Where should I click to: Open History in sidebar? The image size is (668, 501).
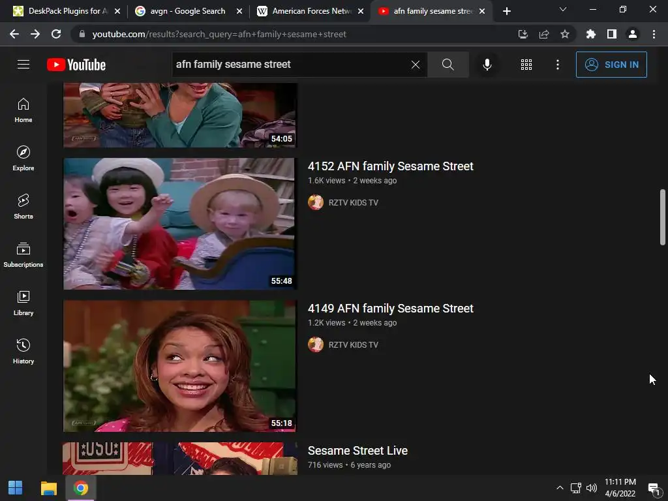[23, 351]
